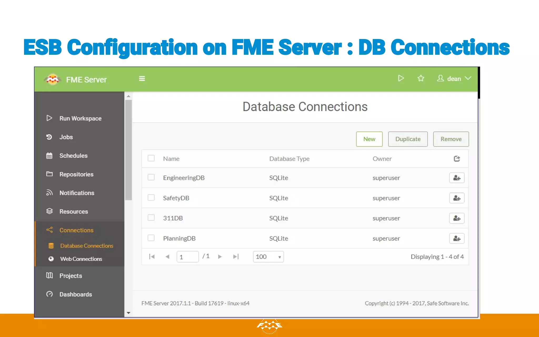Click the sidebar scroll up arrow
This screenshot has height=337, width=539.
(x=128, y=96)
